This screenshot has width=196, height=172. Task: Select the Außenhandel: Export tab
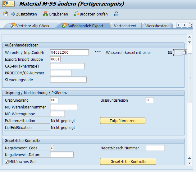83,26
